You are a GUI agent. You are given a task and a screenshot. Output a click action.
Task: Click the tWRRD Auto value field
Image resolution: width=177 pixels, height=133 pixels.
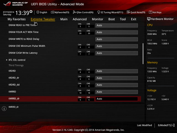click(x=117, y=92)
